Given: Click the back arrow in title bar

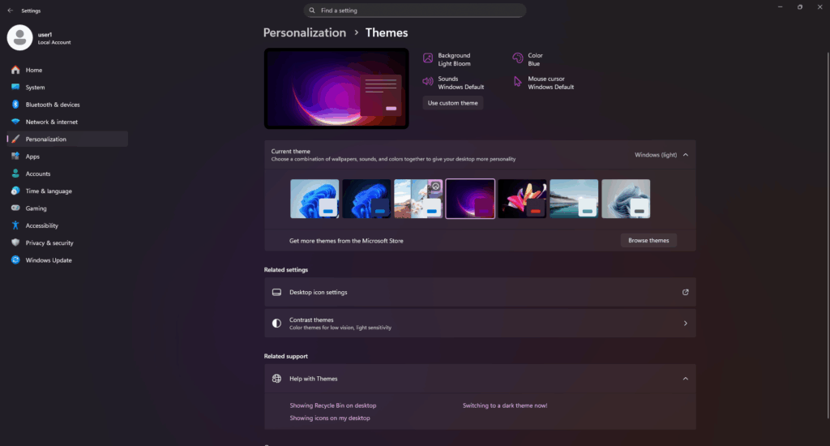Looking at the screenshot, I should click(x=10, y=11).
